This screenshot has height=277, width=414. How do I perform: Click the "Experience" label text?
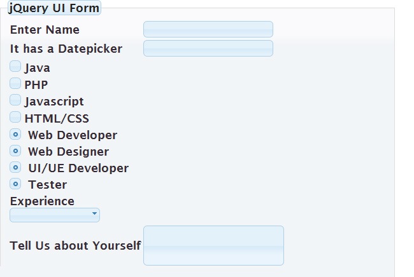click(x=42, y=201)
